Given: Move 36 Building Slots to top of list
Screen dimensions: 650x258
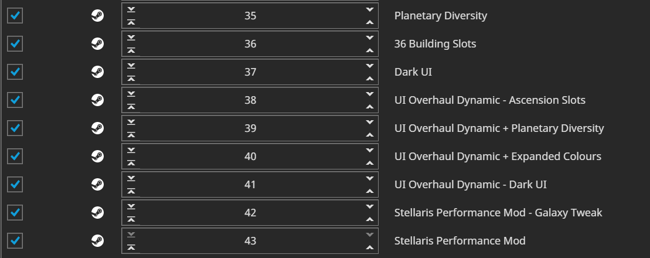Looking at the screenshot, I should (x=131, y=50).
